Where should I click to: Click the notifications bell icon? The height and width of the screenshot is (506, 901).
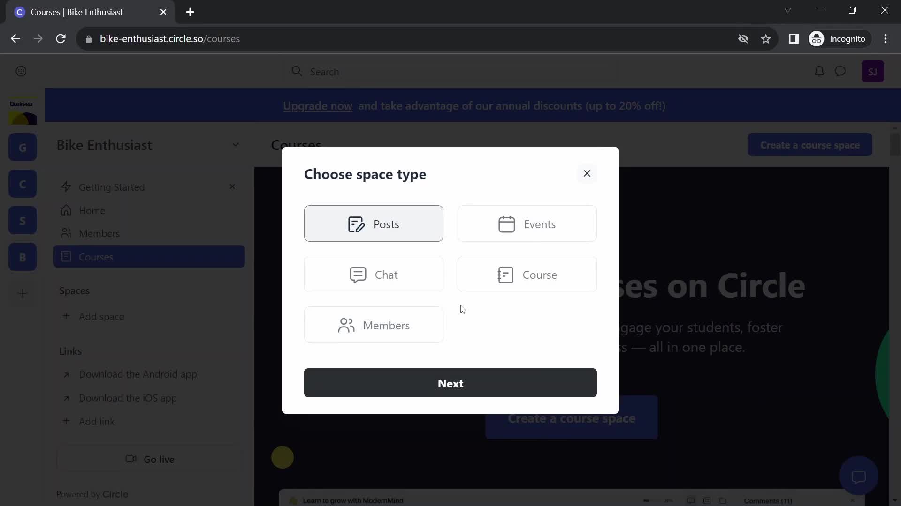click(x=819, y=71)
